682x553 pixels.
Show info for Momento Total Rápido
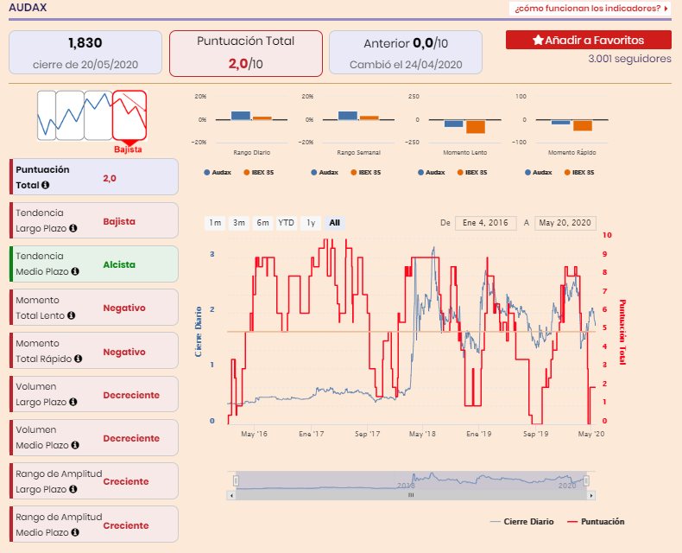(79, 359)
